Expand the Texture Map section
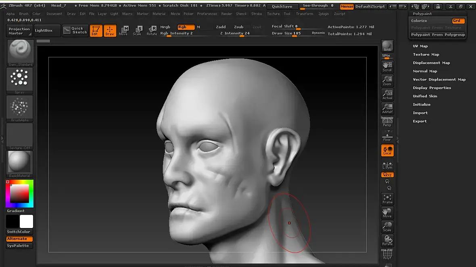 426,54
